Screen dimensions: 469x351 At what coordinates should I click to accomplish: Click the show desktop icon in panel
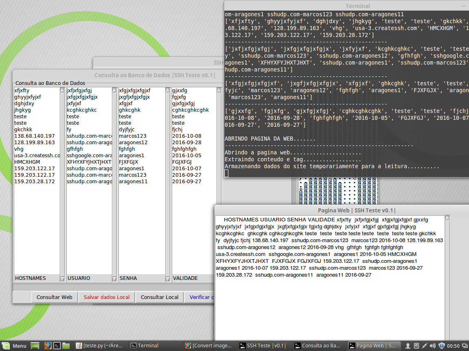tap(35, 346)
